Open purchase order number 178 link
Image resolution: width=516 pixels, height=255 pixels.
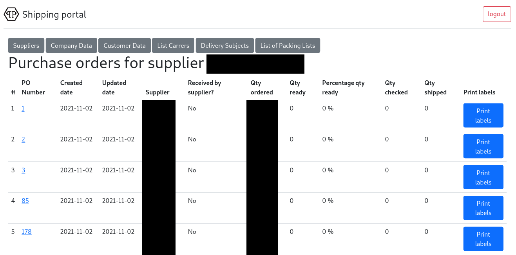(x=27, y=232)
